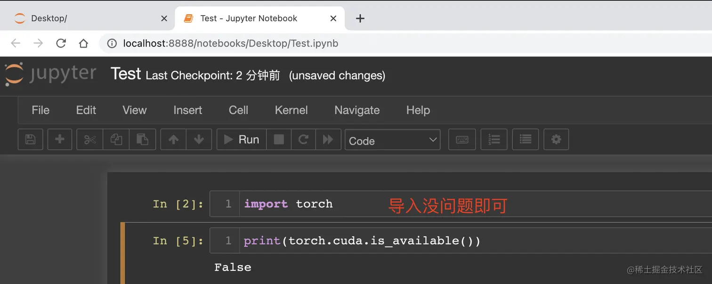The width and height of the screenshot is (712, 284).
Task: Go back in browser history
Action: pyautogui.click(x=16, y=43)
